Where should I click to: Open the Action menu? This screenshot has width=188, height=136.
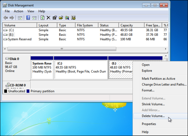coord(18,11)
